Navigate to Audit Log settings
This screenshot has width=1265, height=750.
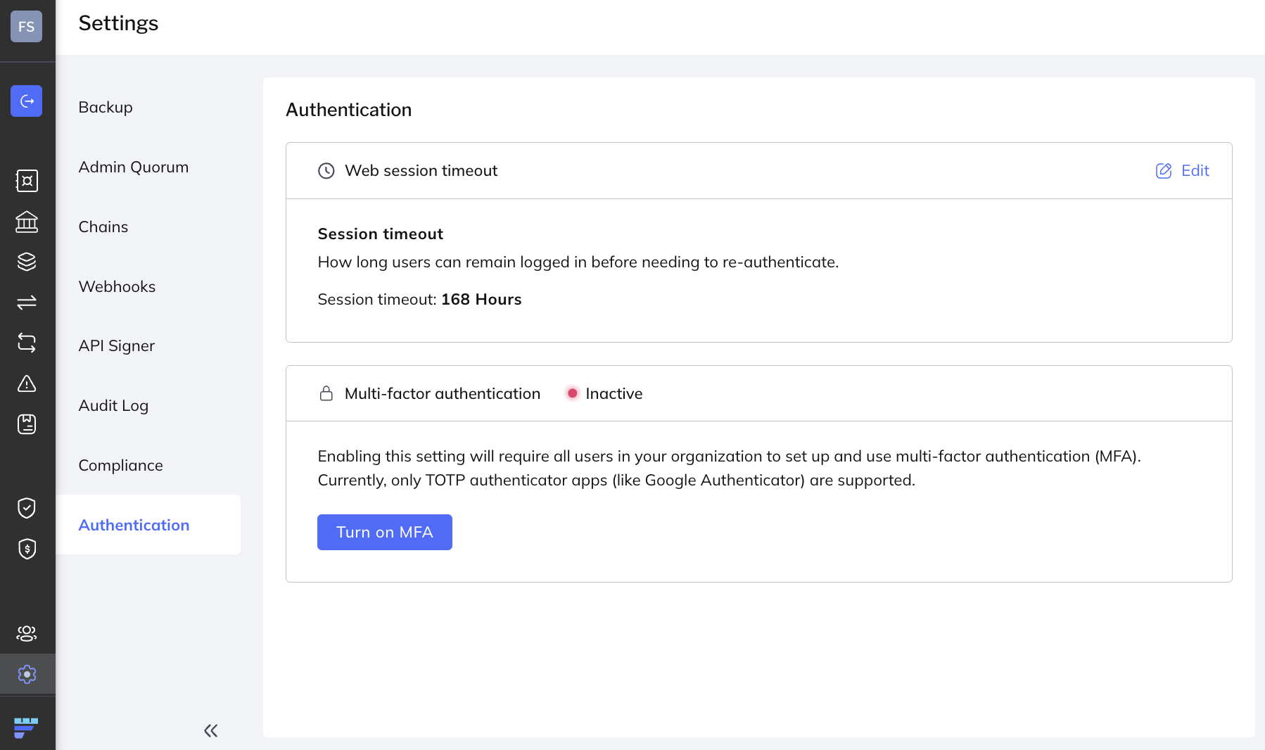(x=113, y=405)
